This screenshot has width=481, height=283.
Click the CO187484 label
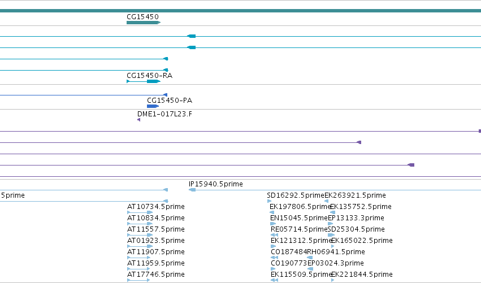click(289, 252)
